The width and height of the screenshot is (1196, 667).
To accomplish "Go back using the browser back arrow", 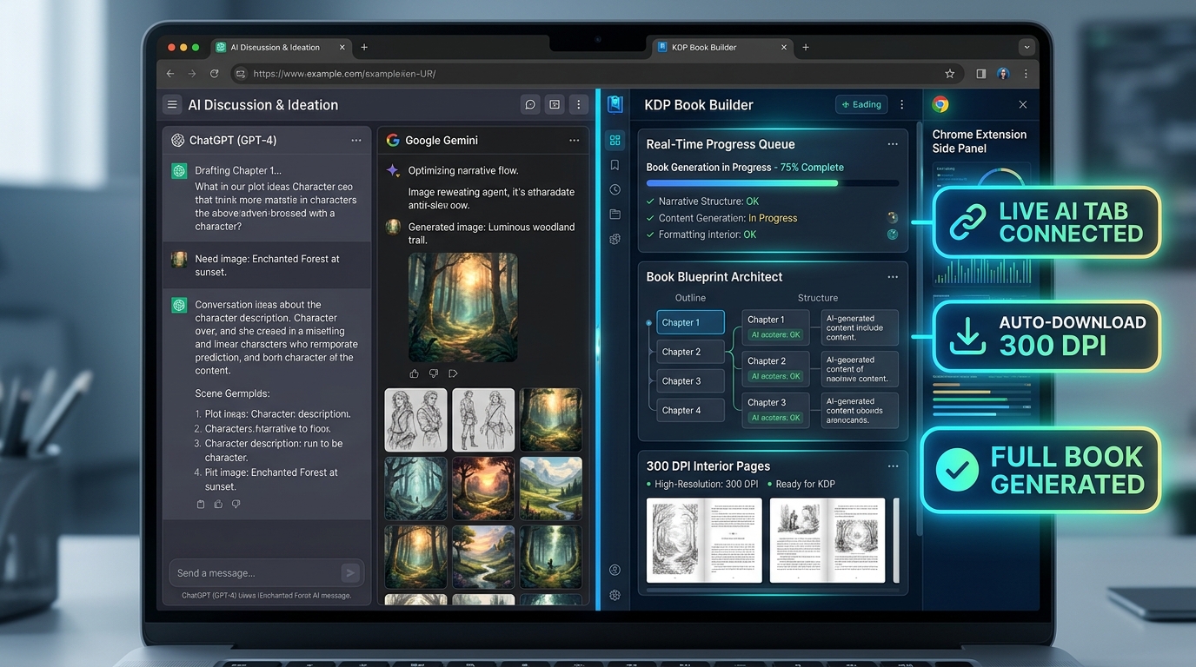I will (170, 74).
